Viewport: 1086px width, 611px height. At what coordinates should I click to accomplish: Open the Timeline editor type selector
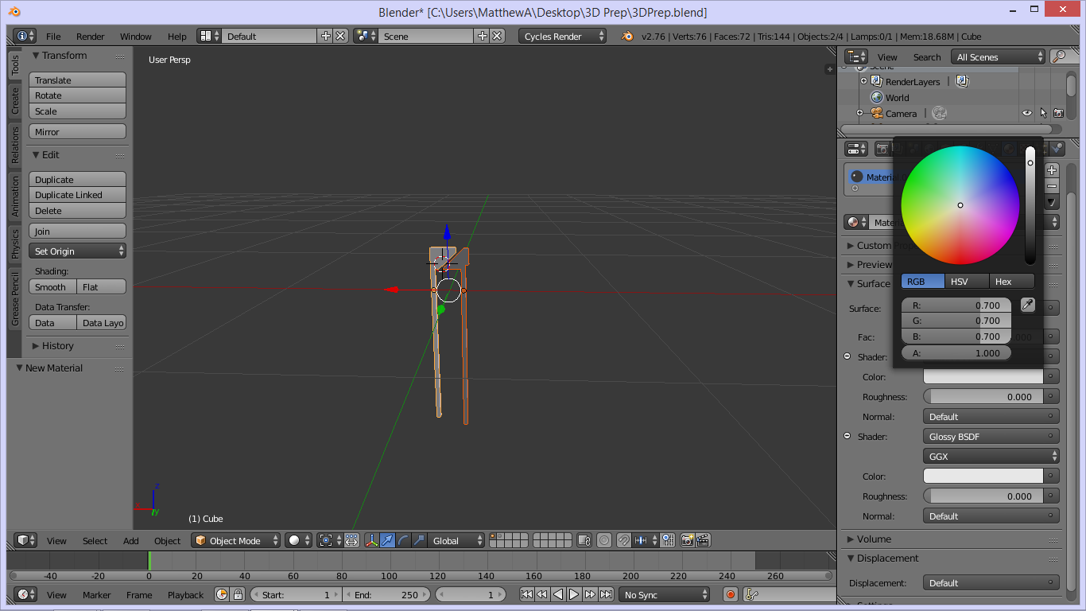(x=26, y=594)
